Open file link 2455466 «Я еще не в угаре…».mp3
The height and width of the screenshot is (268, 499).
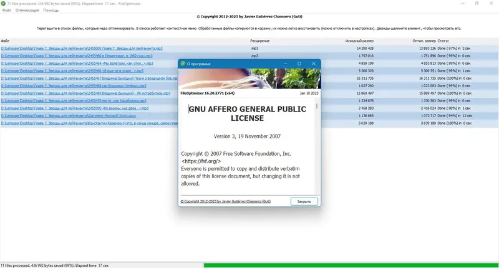coord(72,70)
